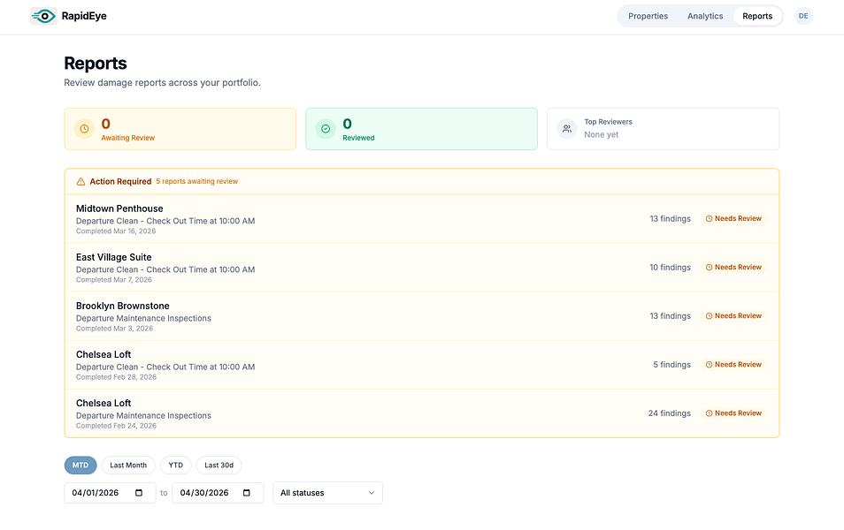Click the Awaiting Review summary card

point(180,129)
